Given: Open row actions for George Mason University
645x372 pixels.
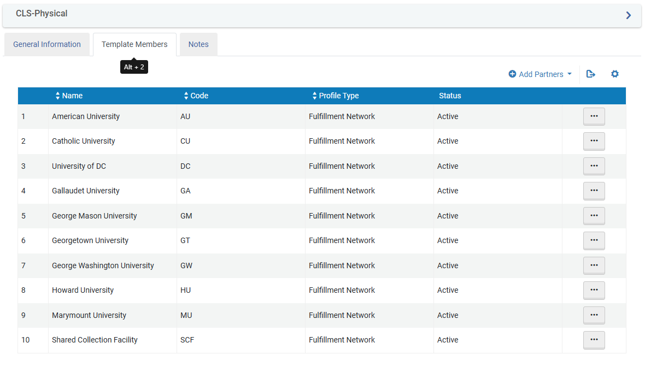Looking at the screenshot, I should [594, 216].
